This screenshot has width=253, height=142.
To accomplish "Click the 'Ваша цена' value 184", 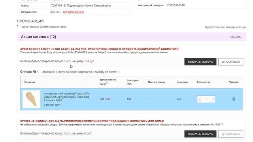I will 129,99.
